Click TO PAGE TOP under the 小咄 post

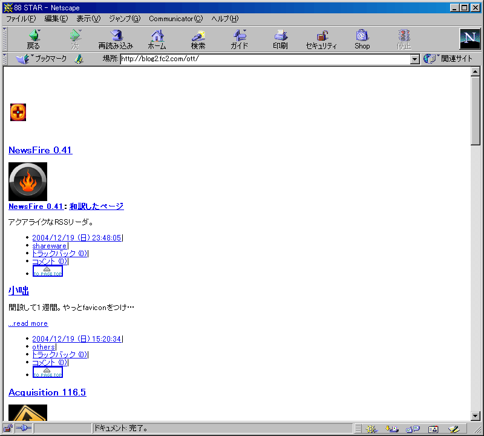[x=48, y=372]
